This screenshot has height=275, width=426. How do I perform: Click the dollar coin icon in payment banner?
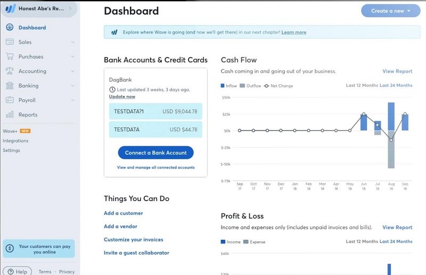coord(10,248)
